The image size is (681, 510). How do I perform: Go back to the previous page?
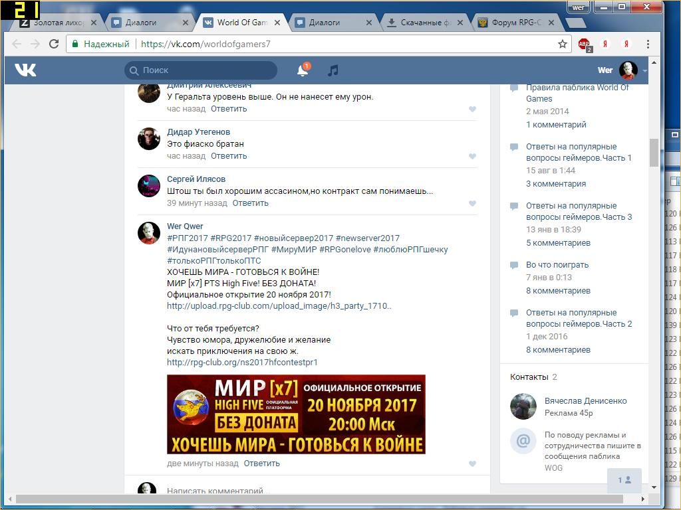click(17, 44)
